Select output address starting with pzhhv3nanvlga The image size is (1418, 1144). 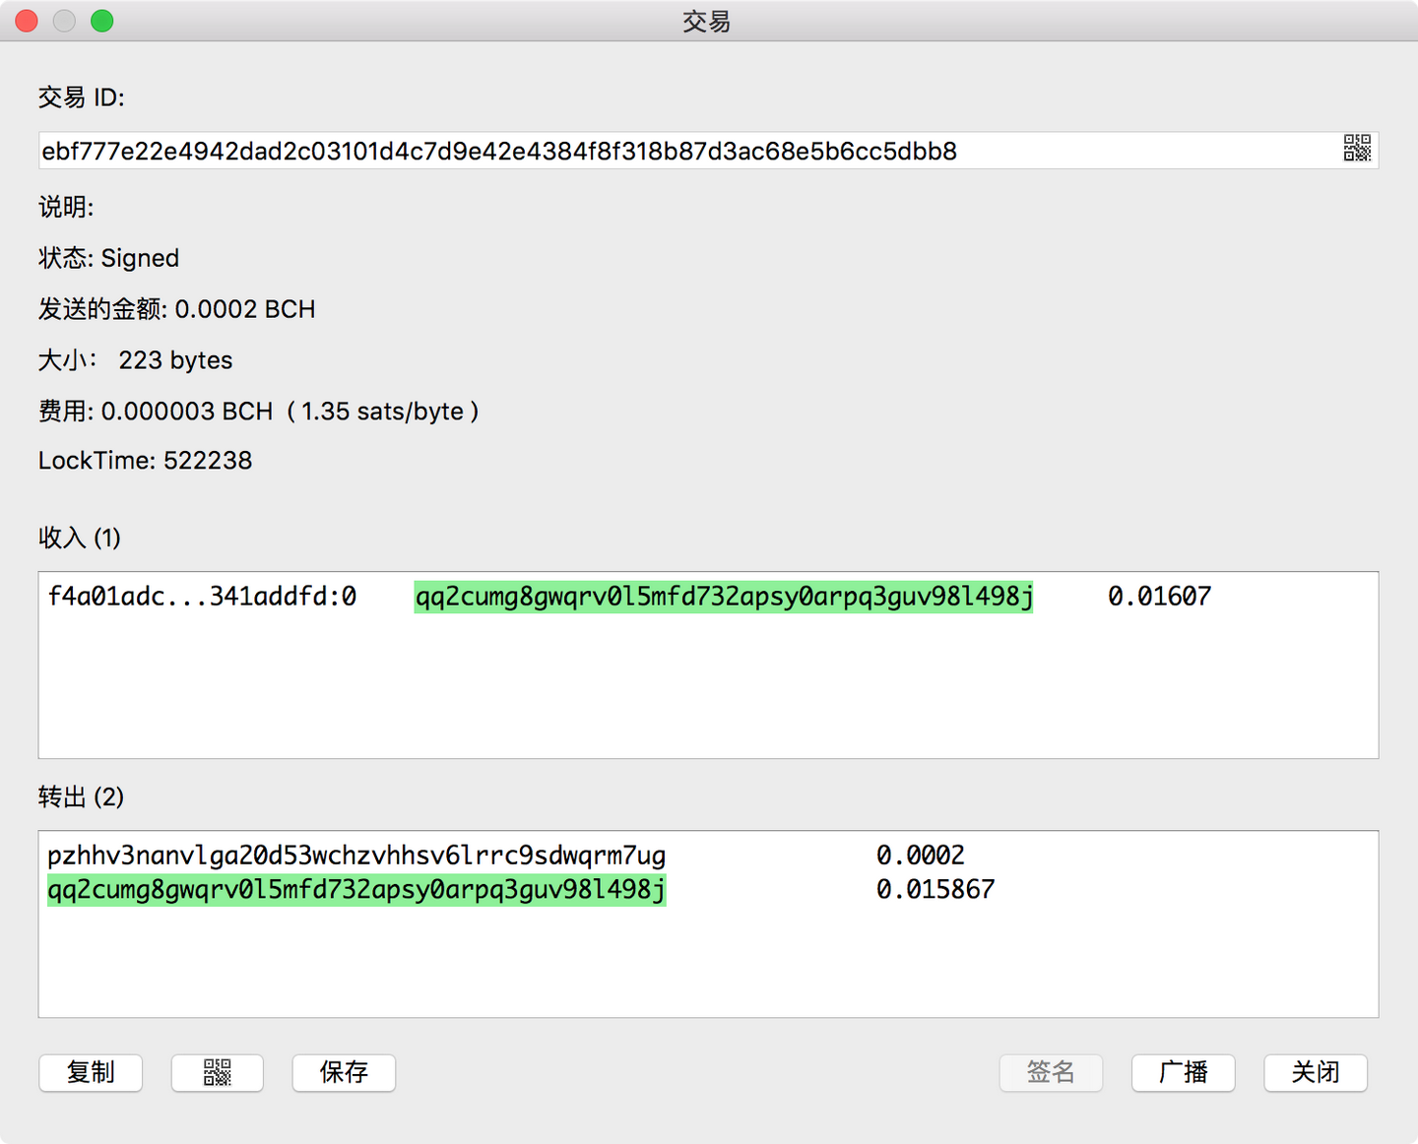point(356,856)
